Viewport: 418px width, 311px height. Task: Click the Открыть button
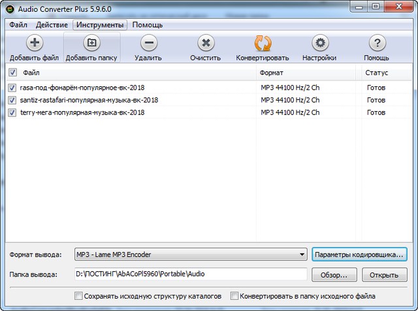coord(385,274)
